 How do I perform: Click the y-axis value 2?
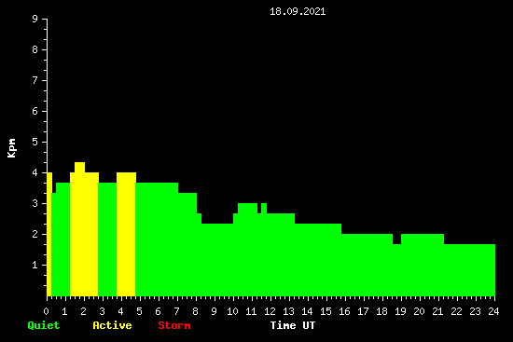[x=35, y=234]
